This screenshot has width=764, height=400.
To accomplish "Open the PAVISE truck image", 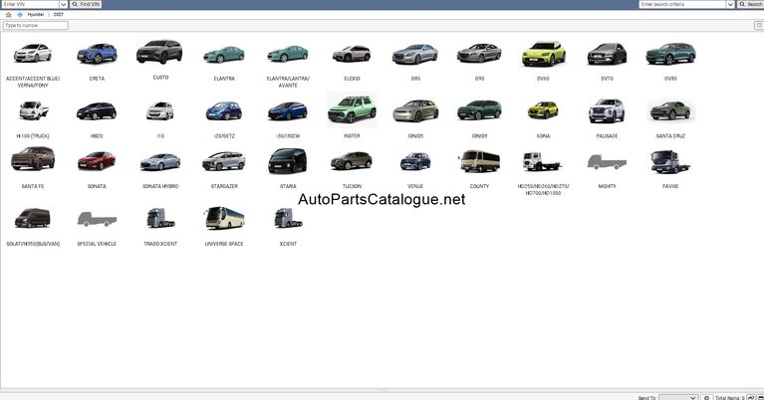I will click(670, 161).
